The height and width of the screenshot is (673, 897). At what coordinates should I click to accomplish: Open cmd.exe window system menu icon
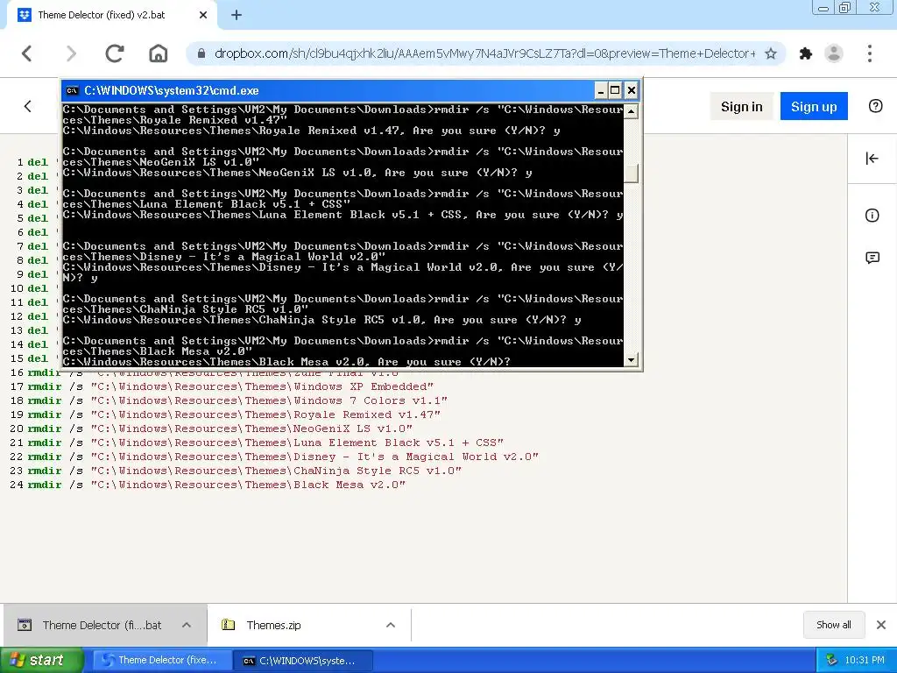tap(72, 91)
